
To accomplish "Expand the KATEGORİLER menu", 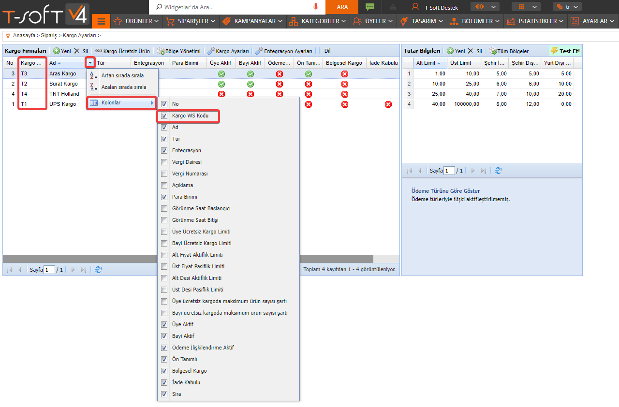I will coord(318,21).
